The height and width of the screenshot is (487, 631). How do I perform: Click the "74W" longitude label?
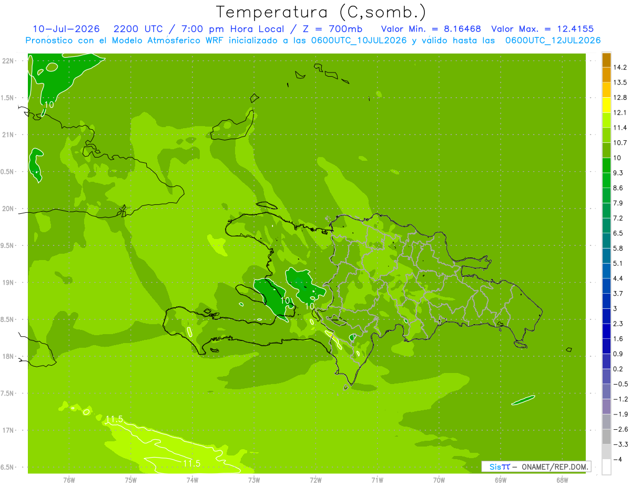coord(192,480)
